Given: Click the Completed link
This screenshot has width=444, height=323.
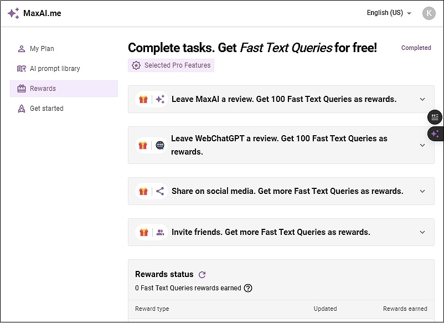Looking at the screenshot, I should [x=416, y=48].
